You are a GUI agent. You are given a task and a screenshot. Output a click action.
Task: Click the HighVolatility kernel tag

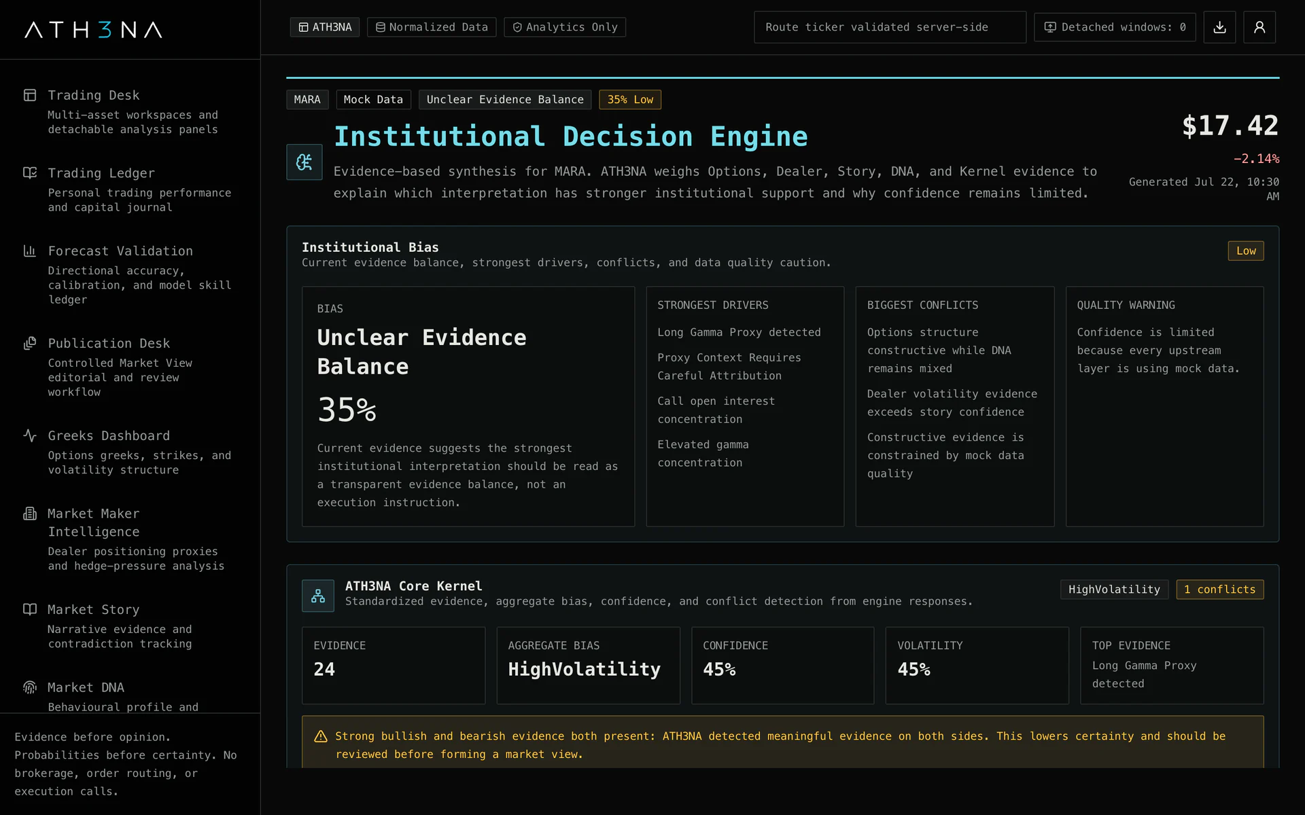click(1114, 590)
